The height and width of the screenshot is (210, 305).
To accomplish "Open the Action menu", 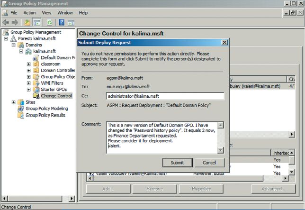I will [29, 13].
